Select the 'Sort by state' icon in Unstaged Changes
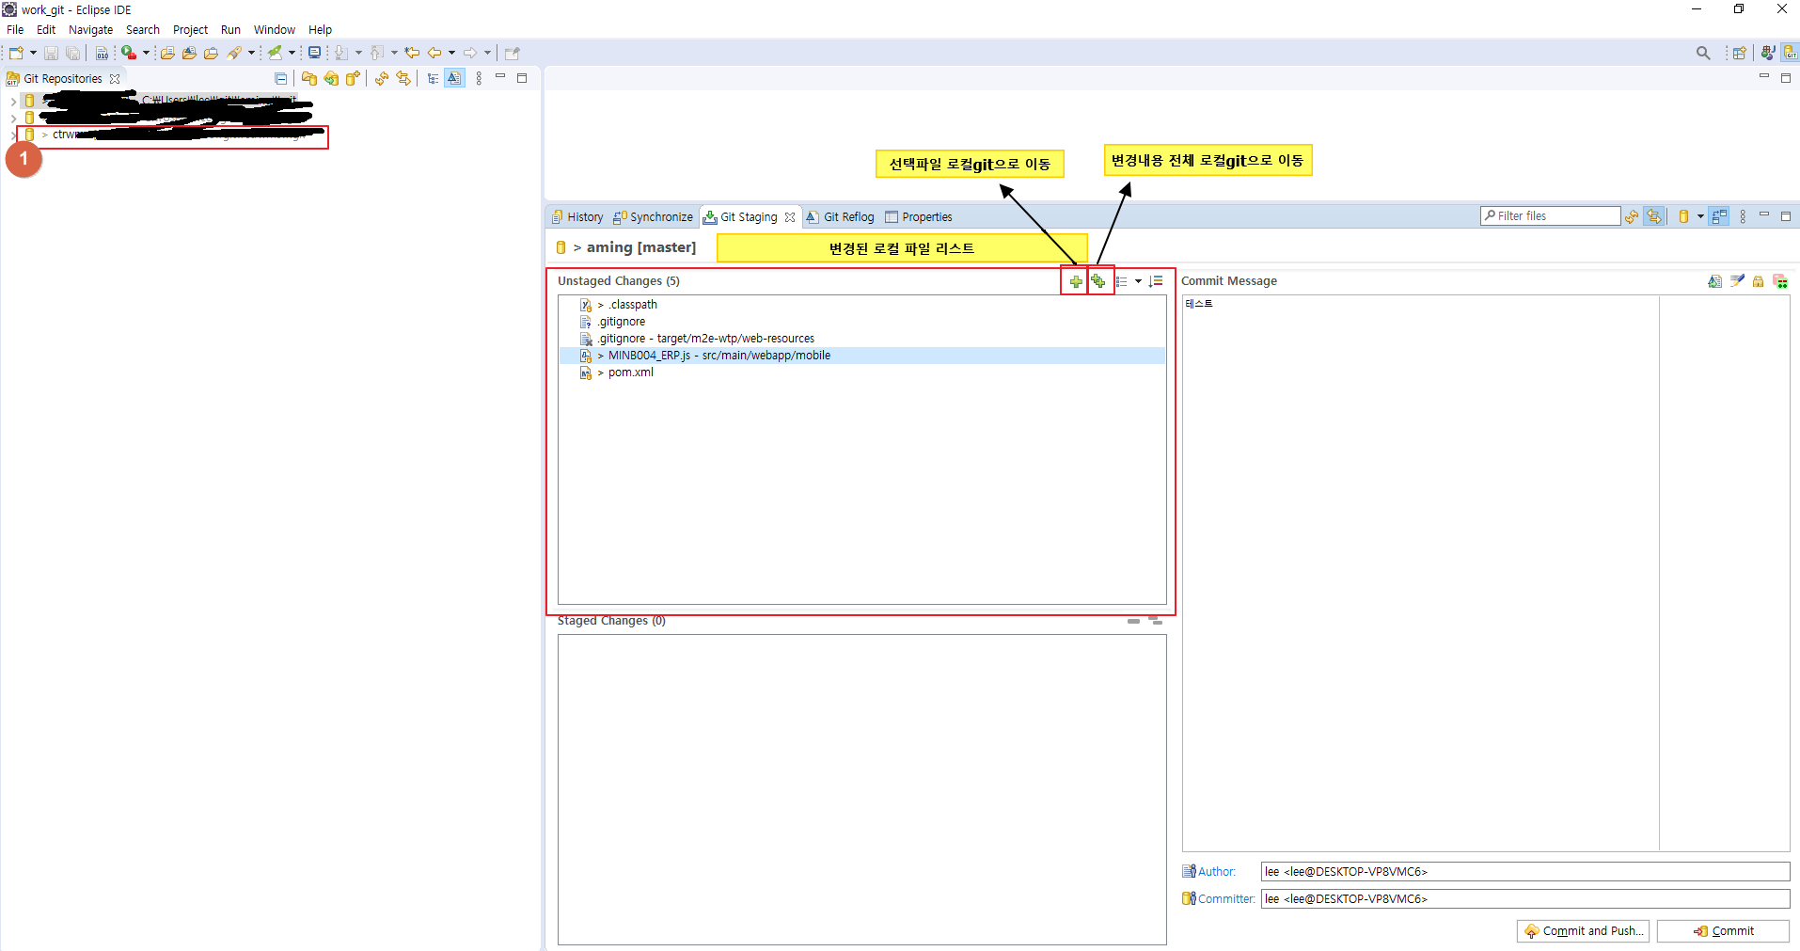1800x951 pixels. click(1156, 281)
